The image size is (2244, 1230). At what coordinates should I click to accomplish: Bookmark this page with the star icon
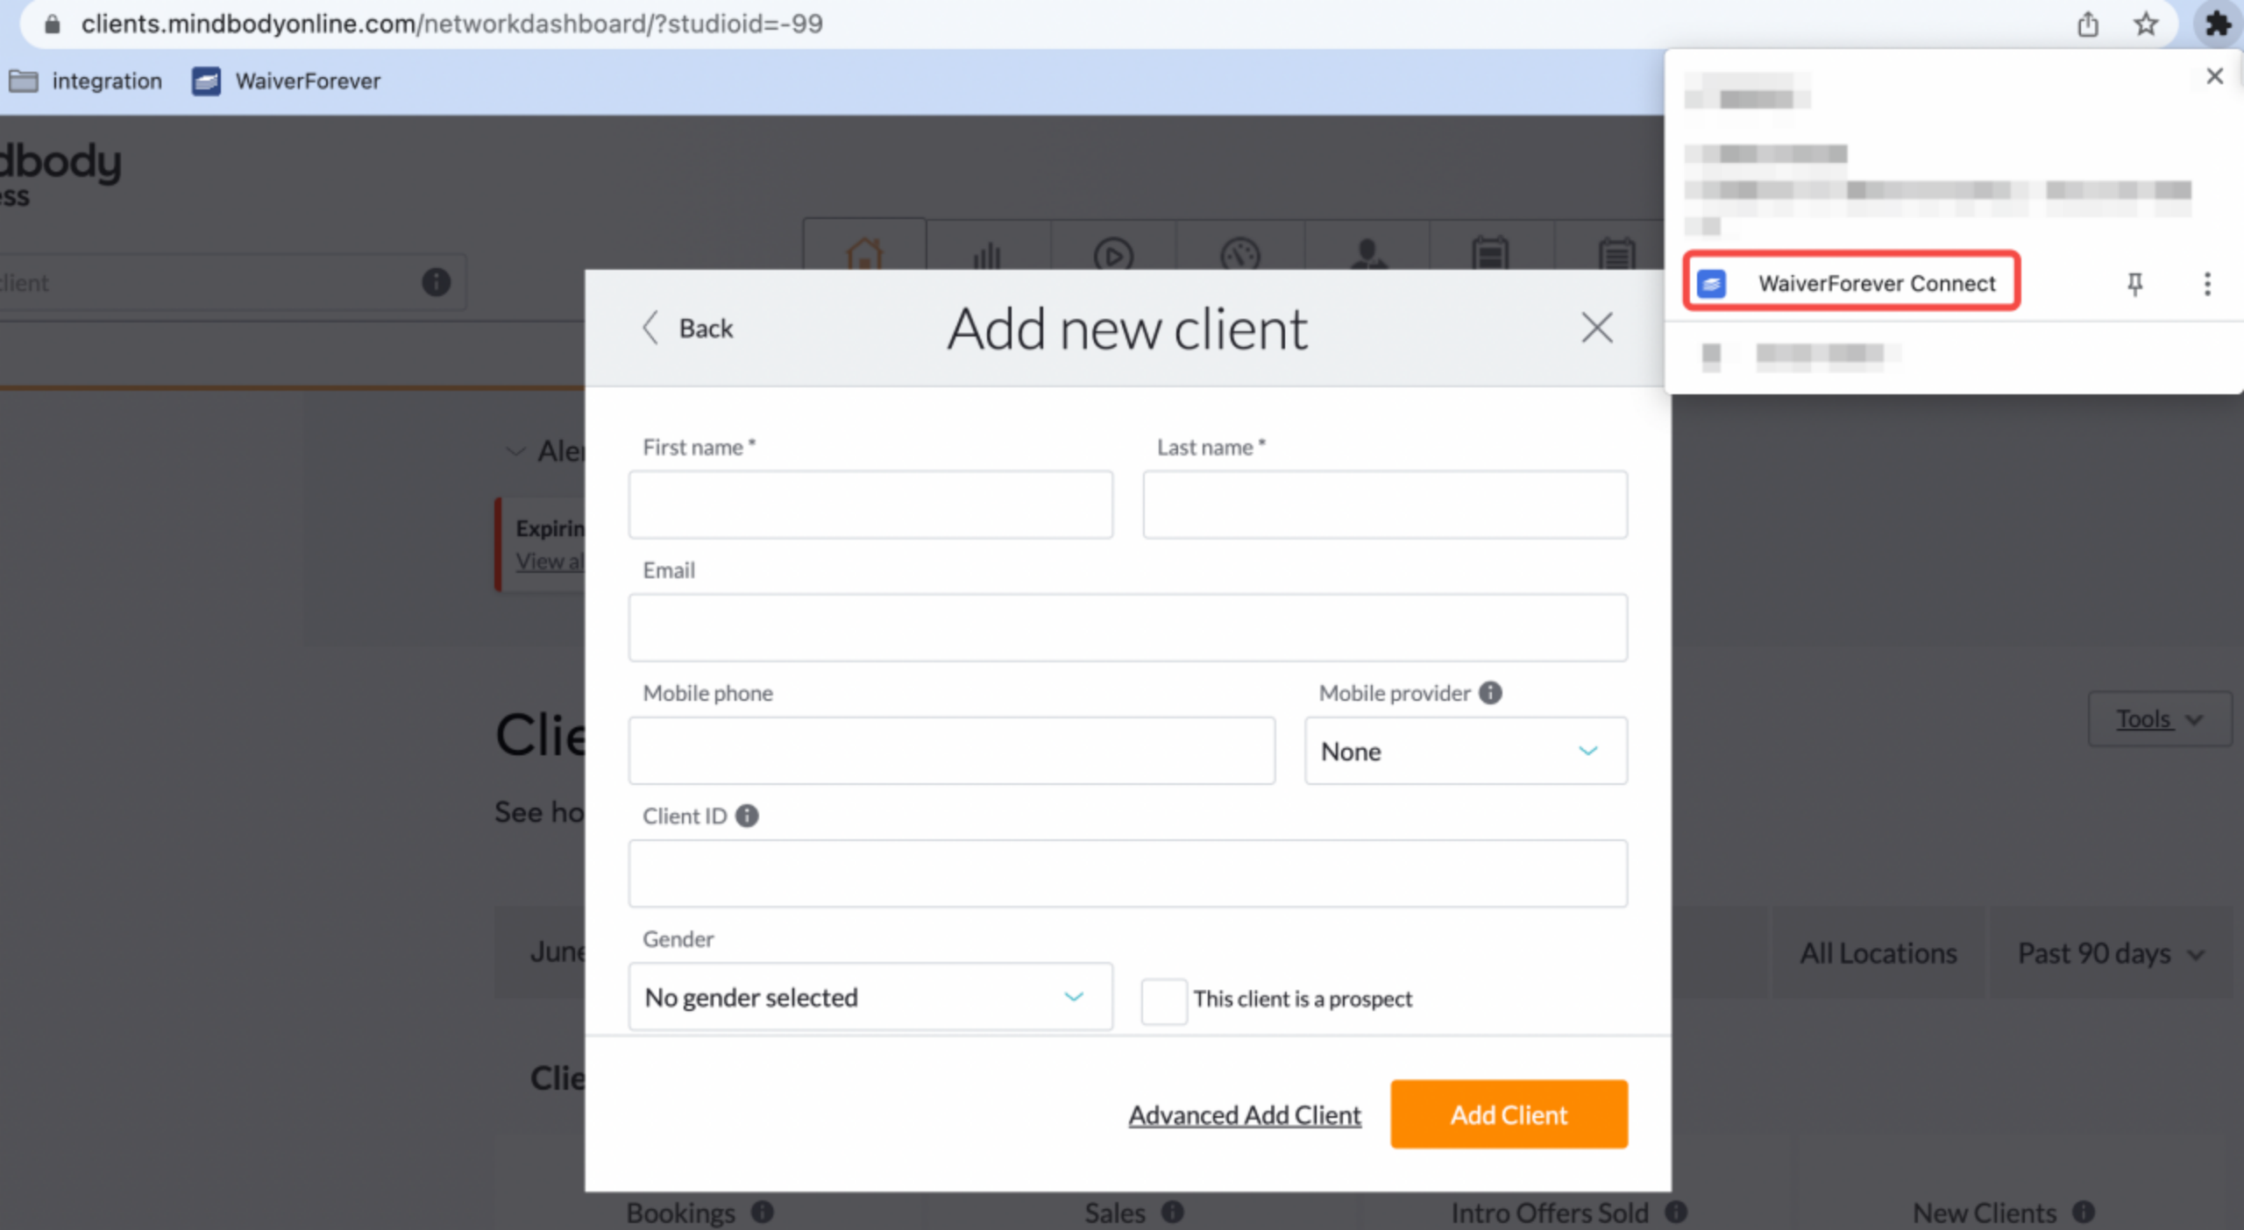[2146, 24]
